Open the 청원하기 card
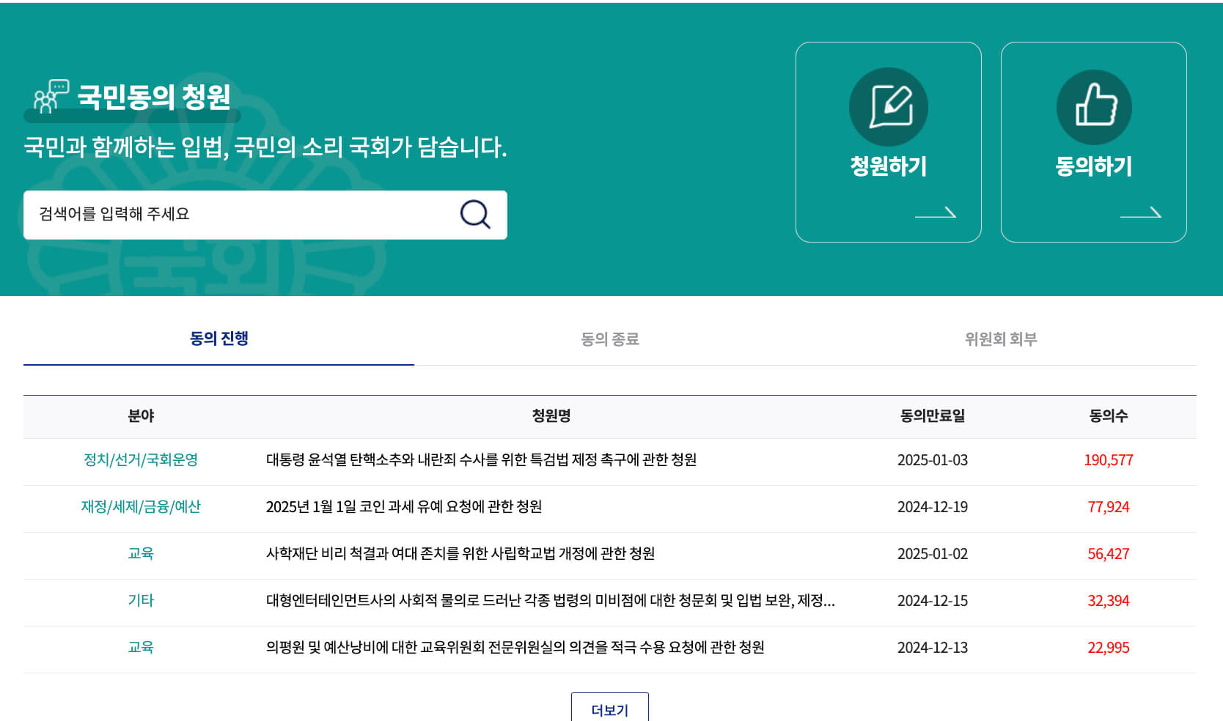This screenshot has height=721, width=1223. (x=889, y=141)
